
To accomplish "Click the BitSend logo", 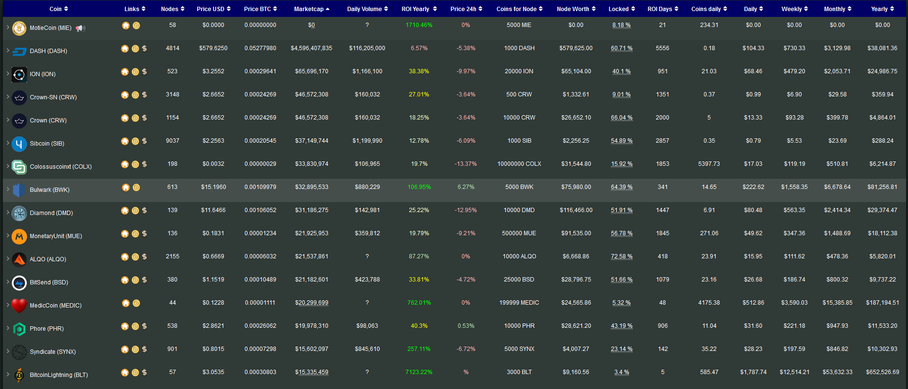I will point(19,282).
